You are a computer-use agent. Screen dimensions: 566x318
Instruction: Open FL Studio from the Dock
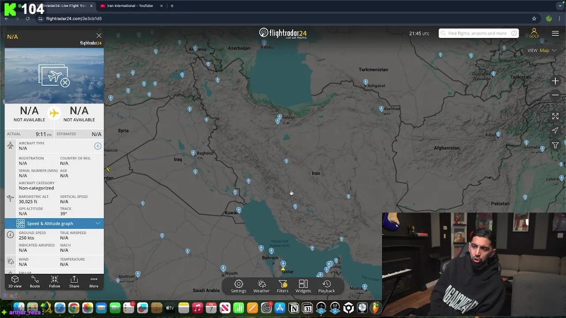click(x=376, y=308)
